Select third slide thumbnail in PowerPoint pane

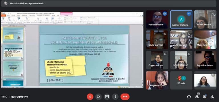click(x=13, y=69)
